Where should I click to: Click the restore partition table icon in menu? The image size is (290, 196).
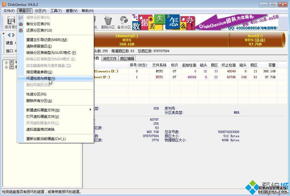[21, 30]
